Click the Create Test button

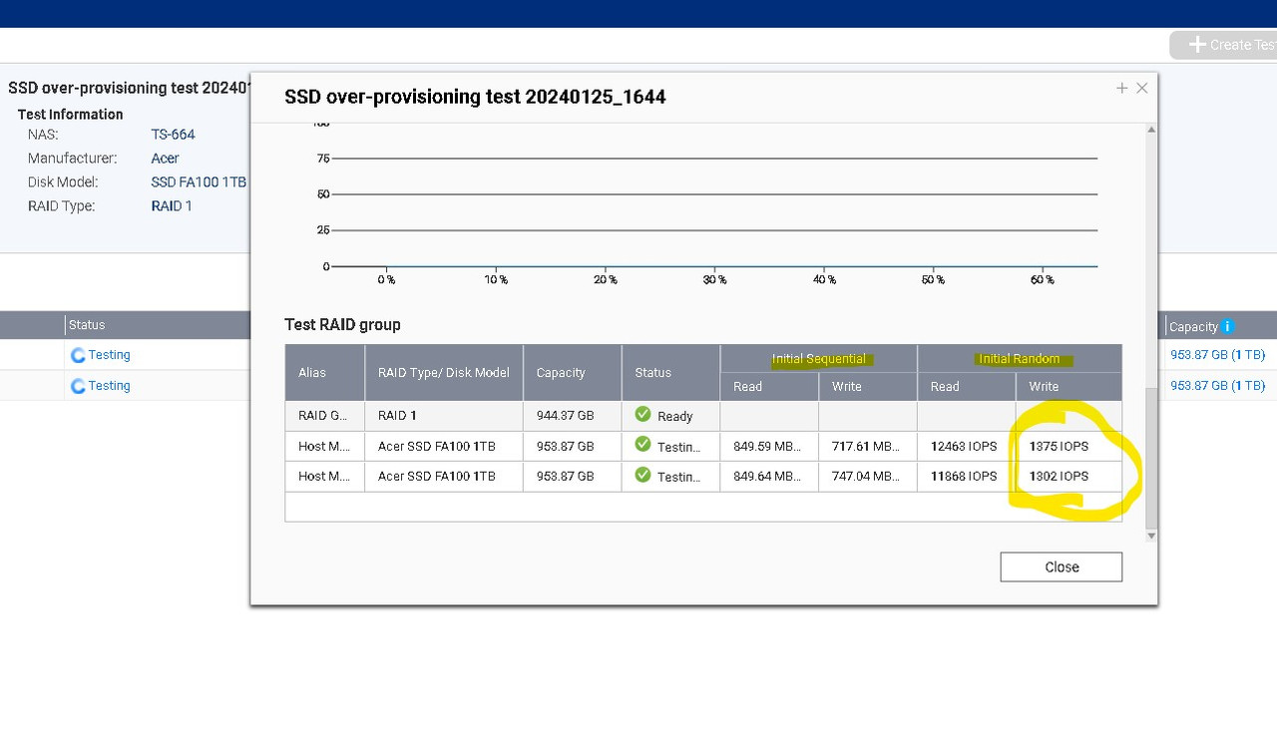point(1225,45)
